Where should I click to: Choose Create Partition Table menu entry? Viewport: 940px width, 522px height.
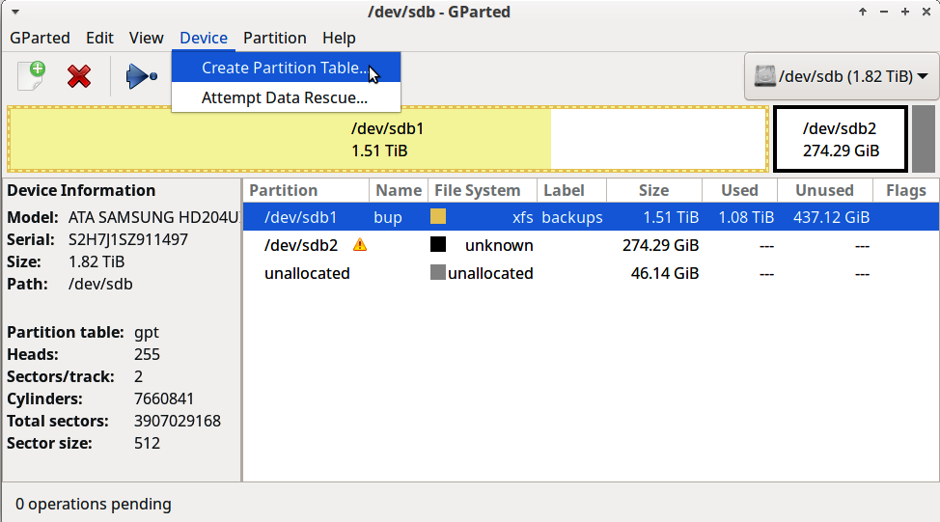tap(286, 68)
